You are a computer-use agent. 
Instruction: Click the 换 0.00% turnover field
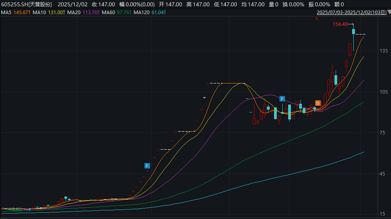click(293, 4)
